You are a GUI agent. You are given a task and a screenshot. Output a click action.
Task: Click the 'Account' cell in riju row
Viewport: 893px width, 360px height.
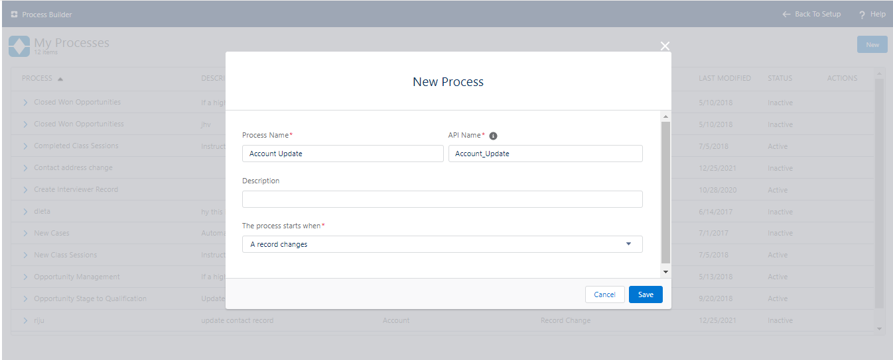pyautogui.click(x=396, y=320)
